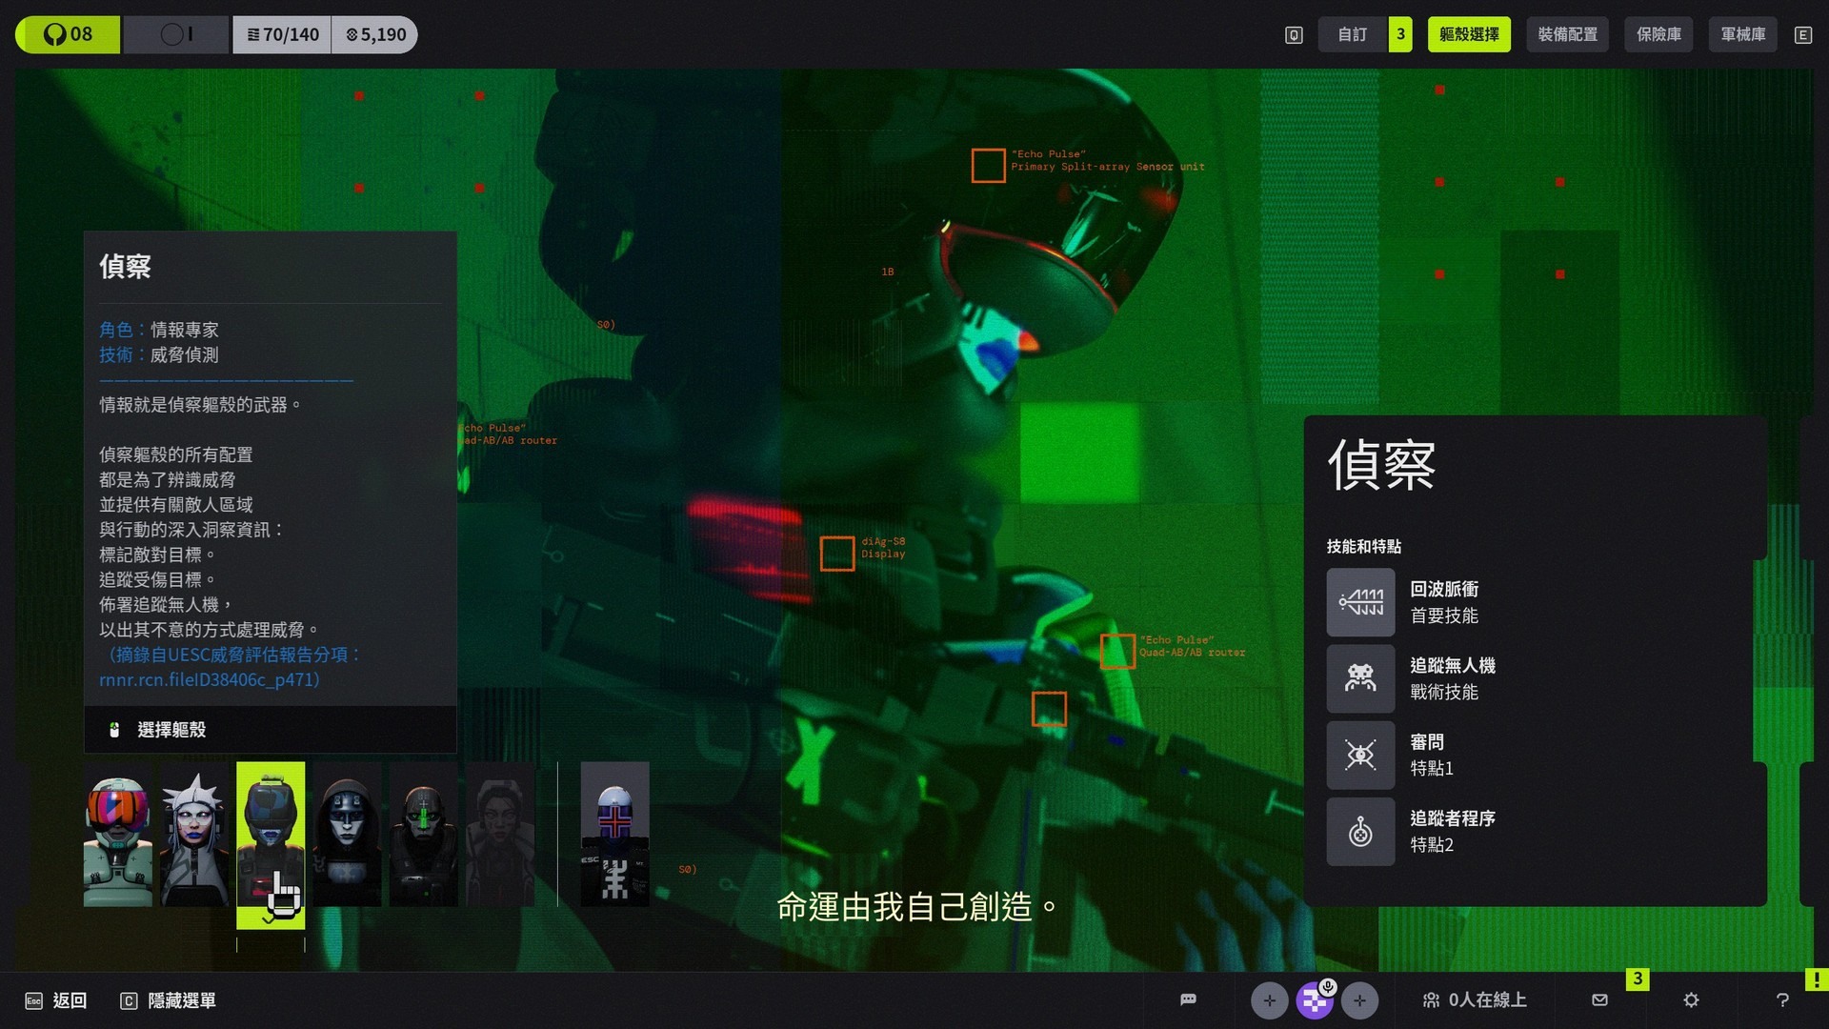Click the 回波脈衝 prime ability icon
1829x1029 pixels.
tap(1360, 602)
